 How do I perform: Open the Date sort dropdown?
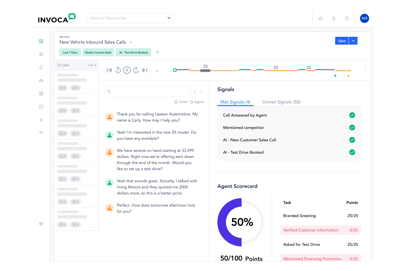click(x=92, y=65)
